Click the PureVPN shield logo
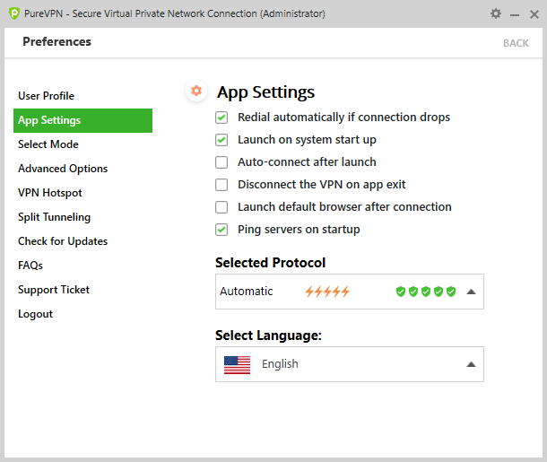Viewport: 547px width, 462px height. 14,13
